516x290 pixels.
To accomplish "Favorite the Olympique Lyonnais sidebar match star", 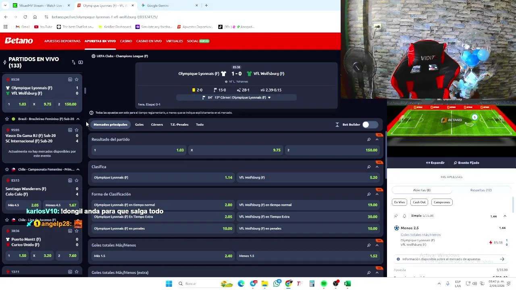I will tap(77, 79).
